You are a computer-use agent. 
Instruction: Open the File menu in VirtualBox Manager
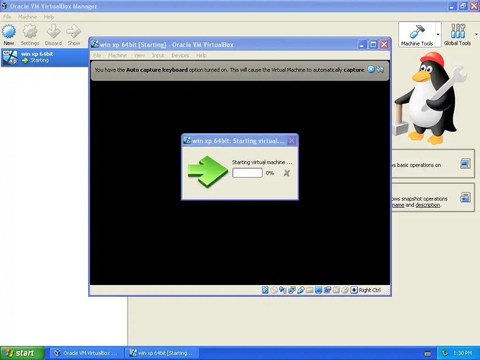(7, 17)
